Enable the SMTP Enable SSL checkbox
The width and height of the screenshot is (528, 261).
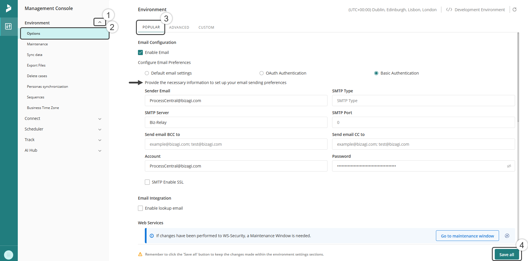[147, 182]
